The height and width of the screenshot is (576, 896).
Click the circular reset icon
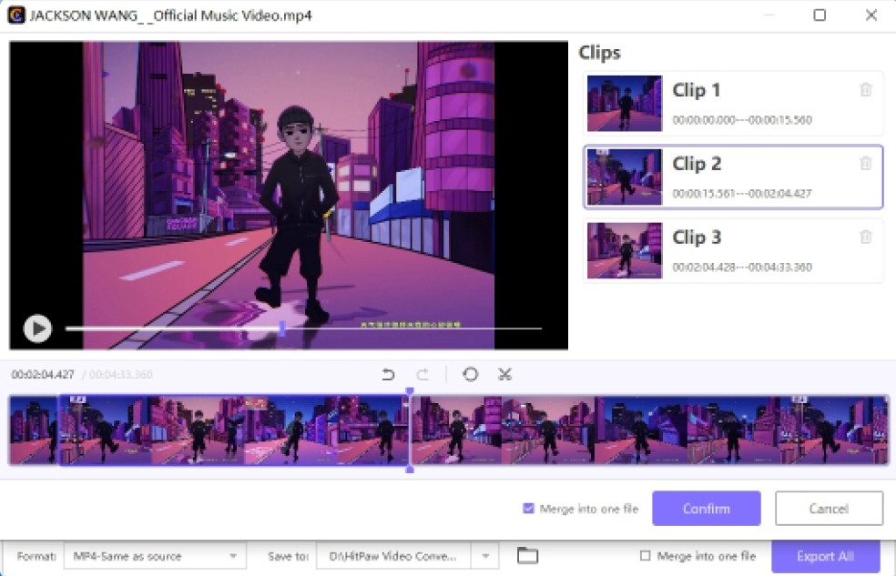coord(470,375)
